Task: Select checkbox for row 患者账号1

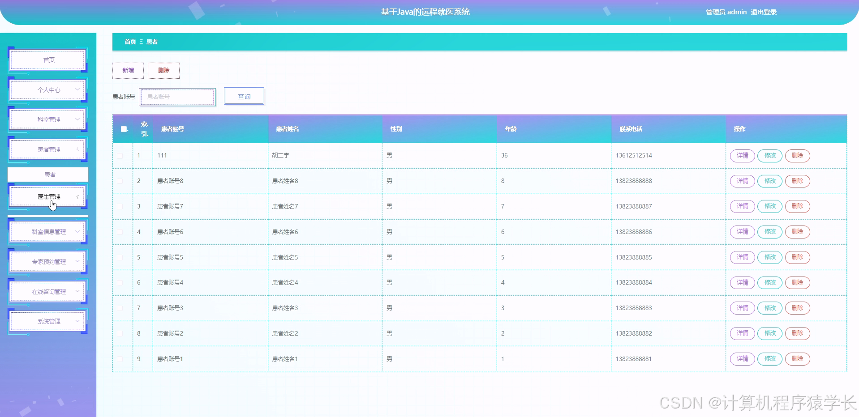Action: pyautogui.click(x=120, y=359)
